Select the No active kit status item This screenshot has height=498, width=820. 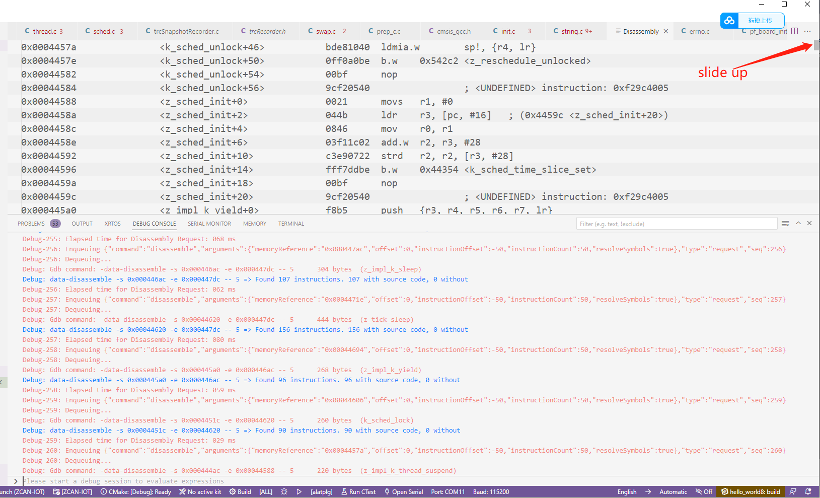click(x=200, y=492)
